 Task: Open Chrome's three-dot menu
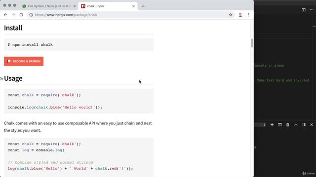pos(248,15)
